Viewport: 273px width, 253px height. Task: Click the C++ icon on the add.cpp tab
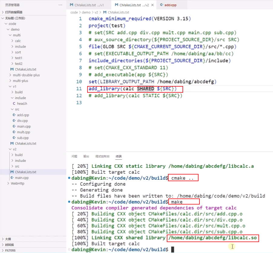pyautogui.click(x=161, y=5)
